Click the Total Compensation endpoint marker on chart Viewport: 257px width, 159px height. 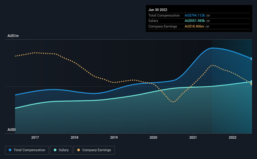[252, 59]
